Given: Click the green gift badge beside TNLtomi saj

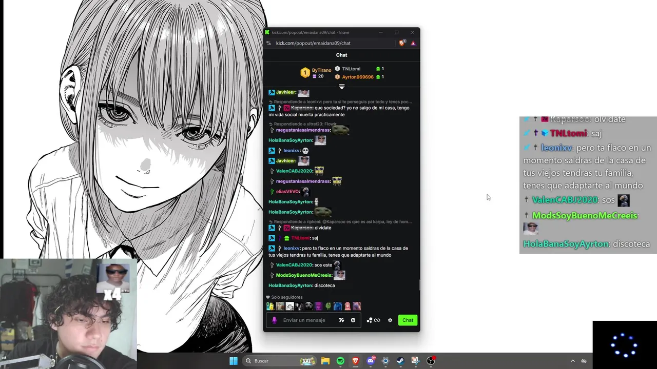Looking at the screenshot, I should point(286,238).
